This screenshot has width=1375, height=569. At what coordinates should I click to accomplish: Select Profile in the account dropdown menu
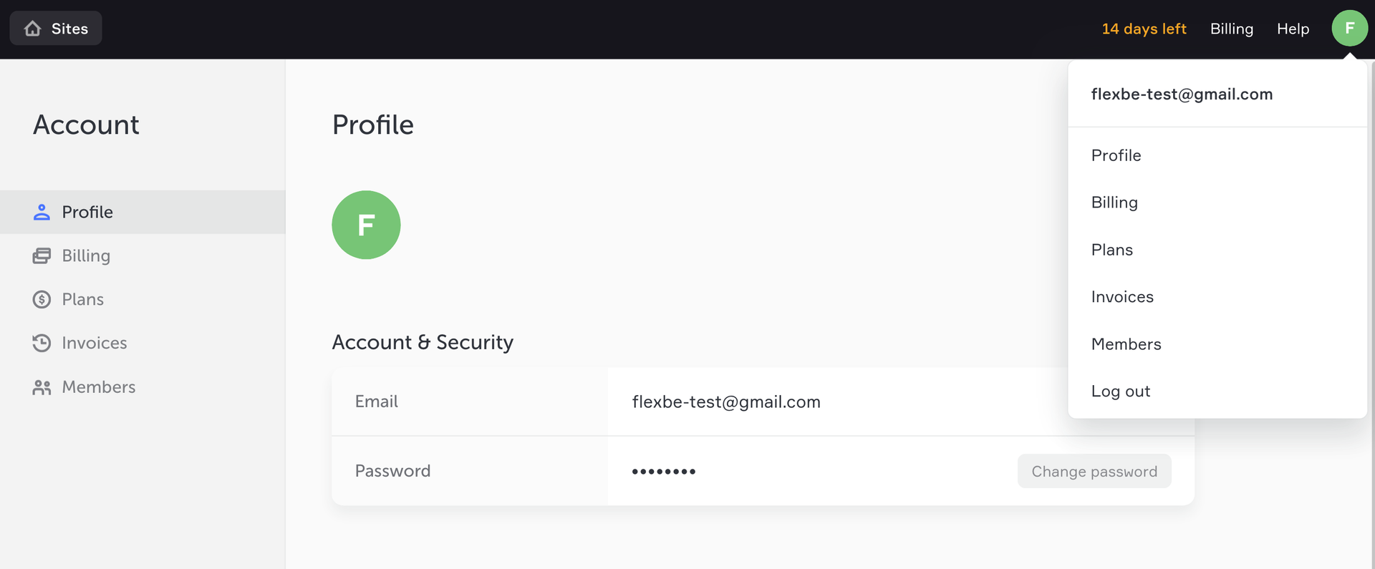1116,155
